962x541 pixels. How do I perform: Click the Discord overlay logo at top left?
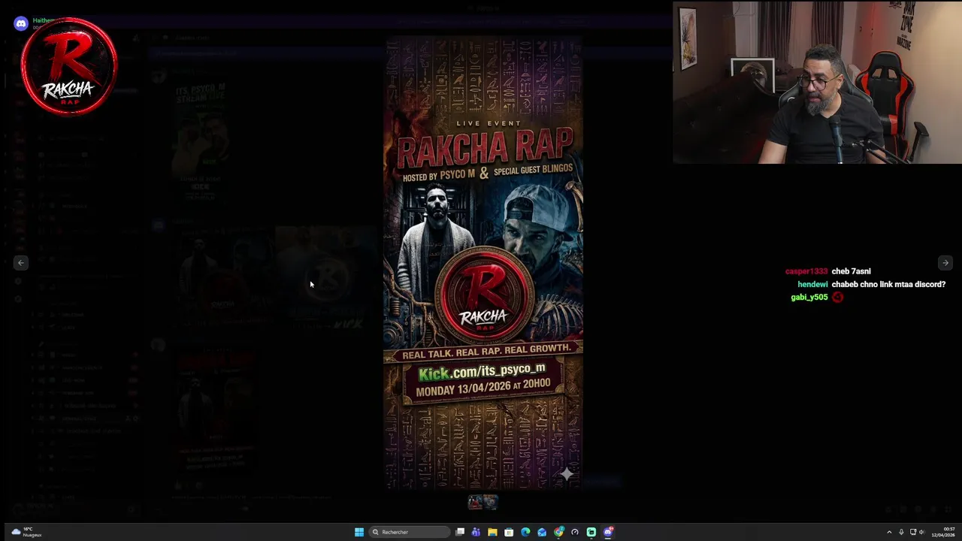(20, 24)
